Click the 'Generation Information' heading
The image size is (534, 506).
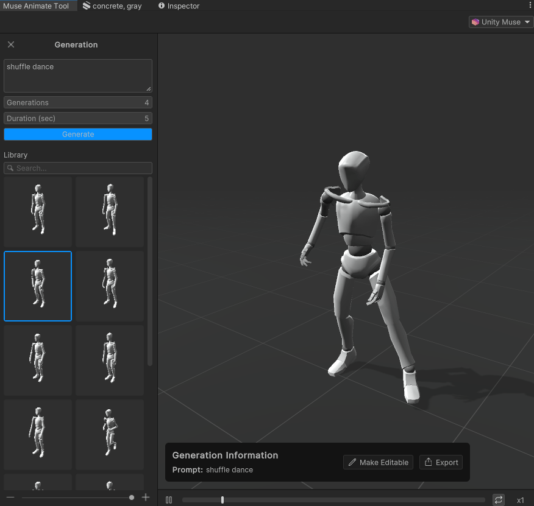click(x=225, y=455)
